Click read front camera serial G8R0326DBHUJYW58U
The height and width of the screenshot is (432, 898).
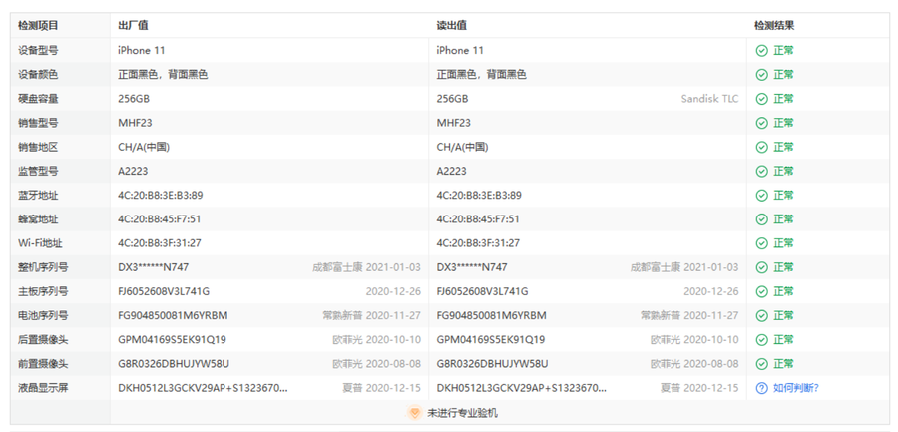493,364
